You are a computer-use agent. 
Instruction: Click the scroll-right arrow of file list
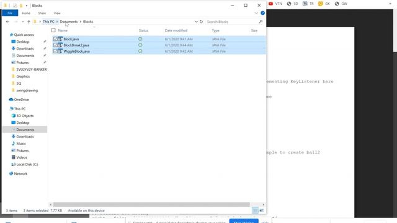(x=263, y=204)
